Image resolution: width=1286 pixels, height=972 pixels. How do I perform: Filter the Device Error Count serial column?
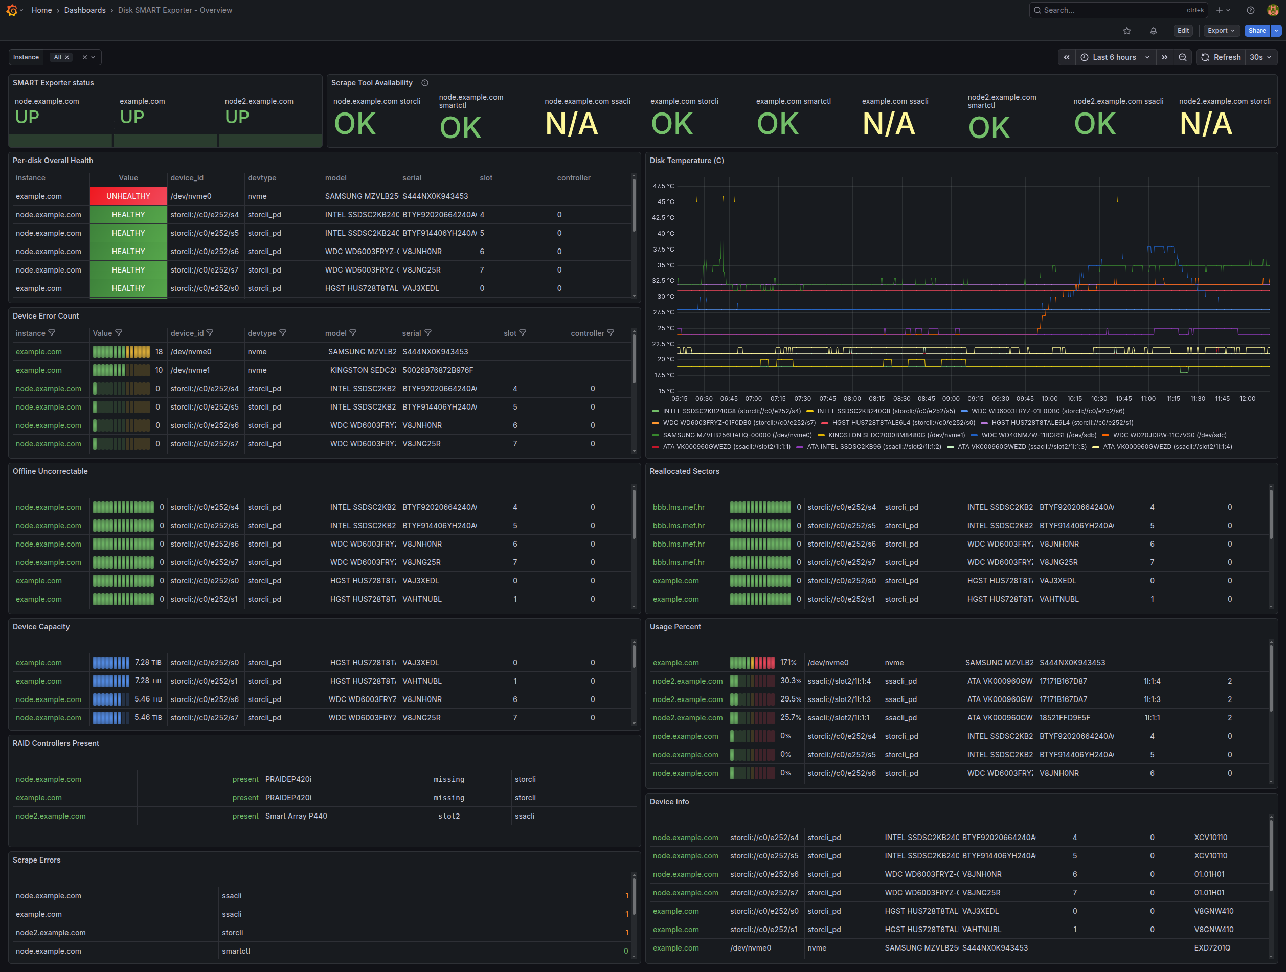point(428,333)
